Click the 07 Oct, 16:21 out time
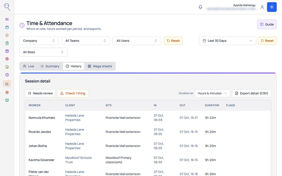 coord(189,118)
